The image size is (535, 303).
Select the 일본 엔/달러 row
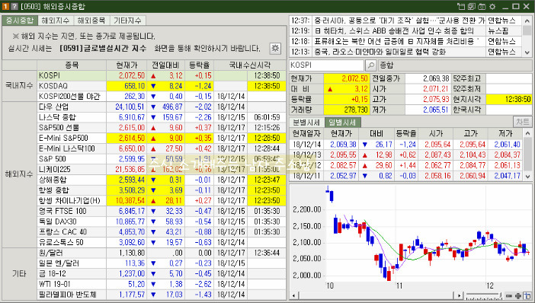(x=162, y=263)
